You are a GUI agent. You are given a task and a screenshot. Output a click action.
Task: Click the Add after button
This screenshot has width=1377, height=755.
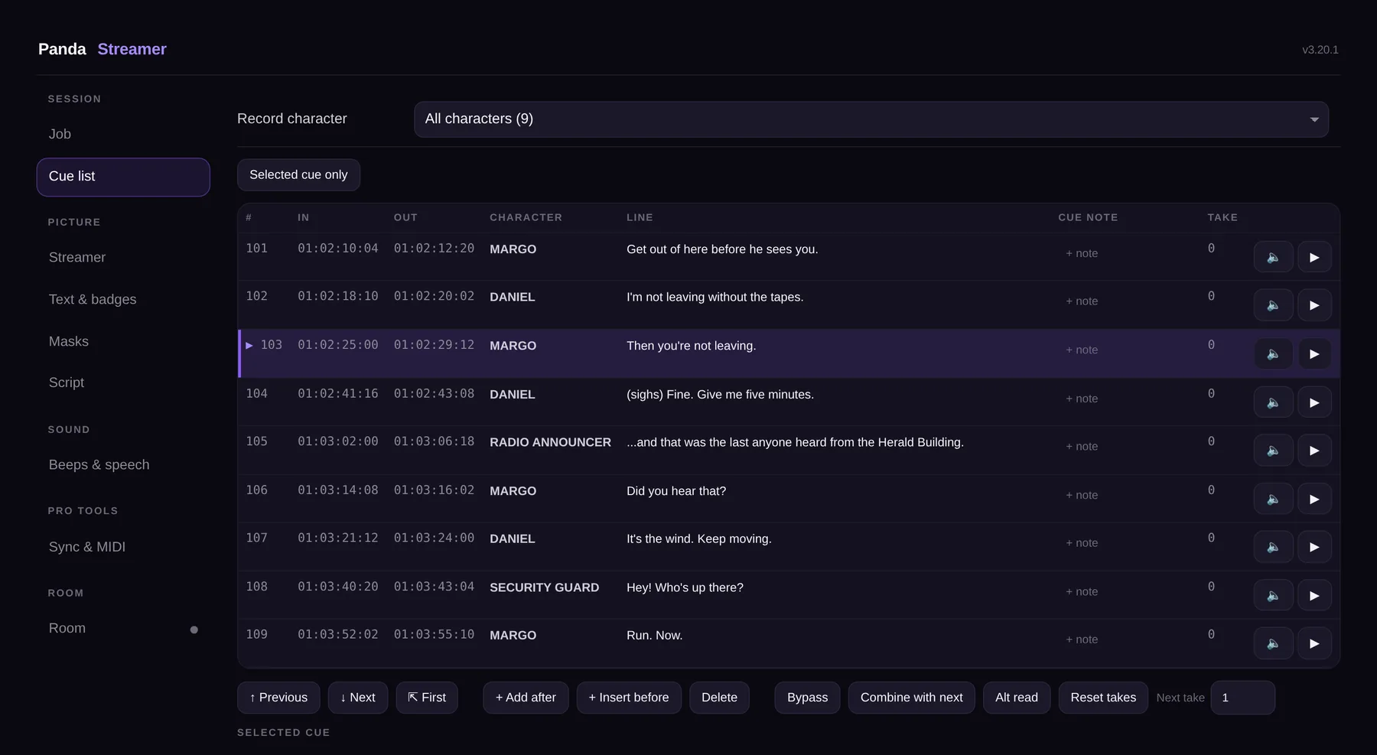click(x=526, y=698)
